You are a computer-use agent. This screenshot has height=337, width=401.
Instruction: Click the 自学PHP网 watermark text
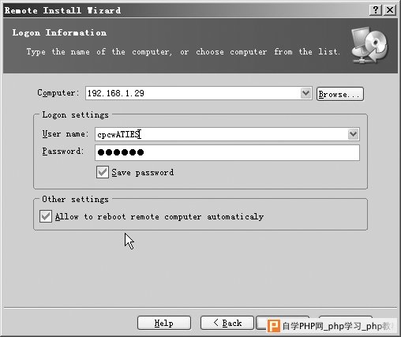[338, 326]
